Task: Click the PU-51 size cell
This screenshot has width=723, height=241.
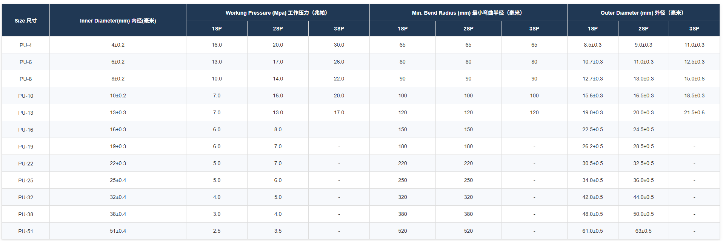Action: [x=26, y=231]
